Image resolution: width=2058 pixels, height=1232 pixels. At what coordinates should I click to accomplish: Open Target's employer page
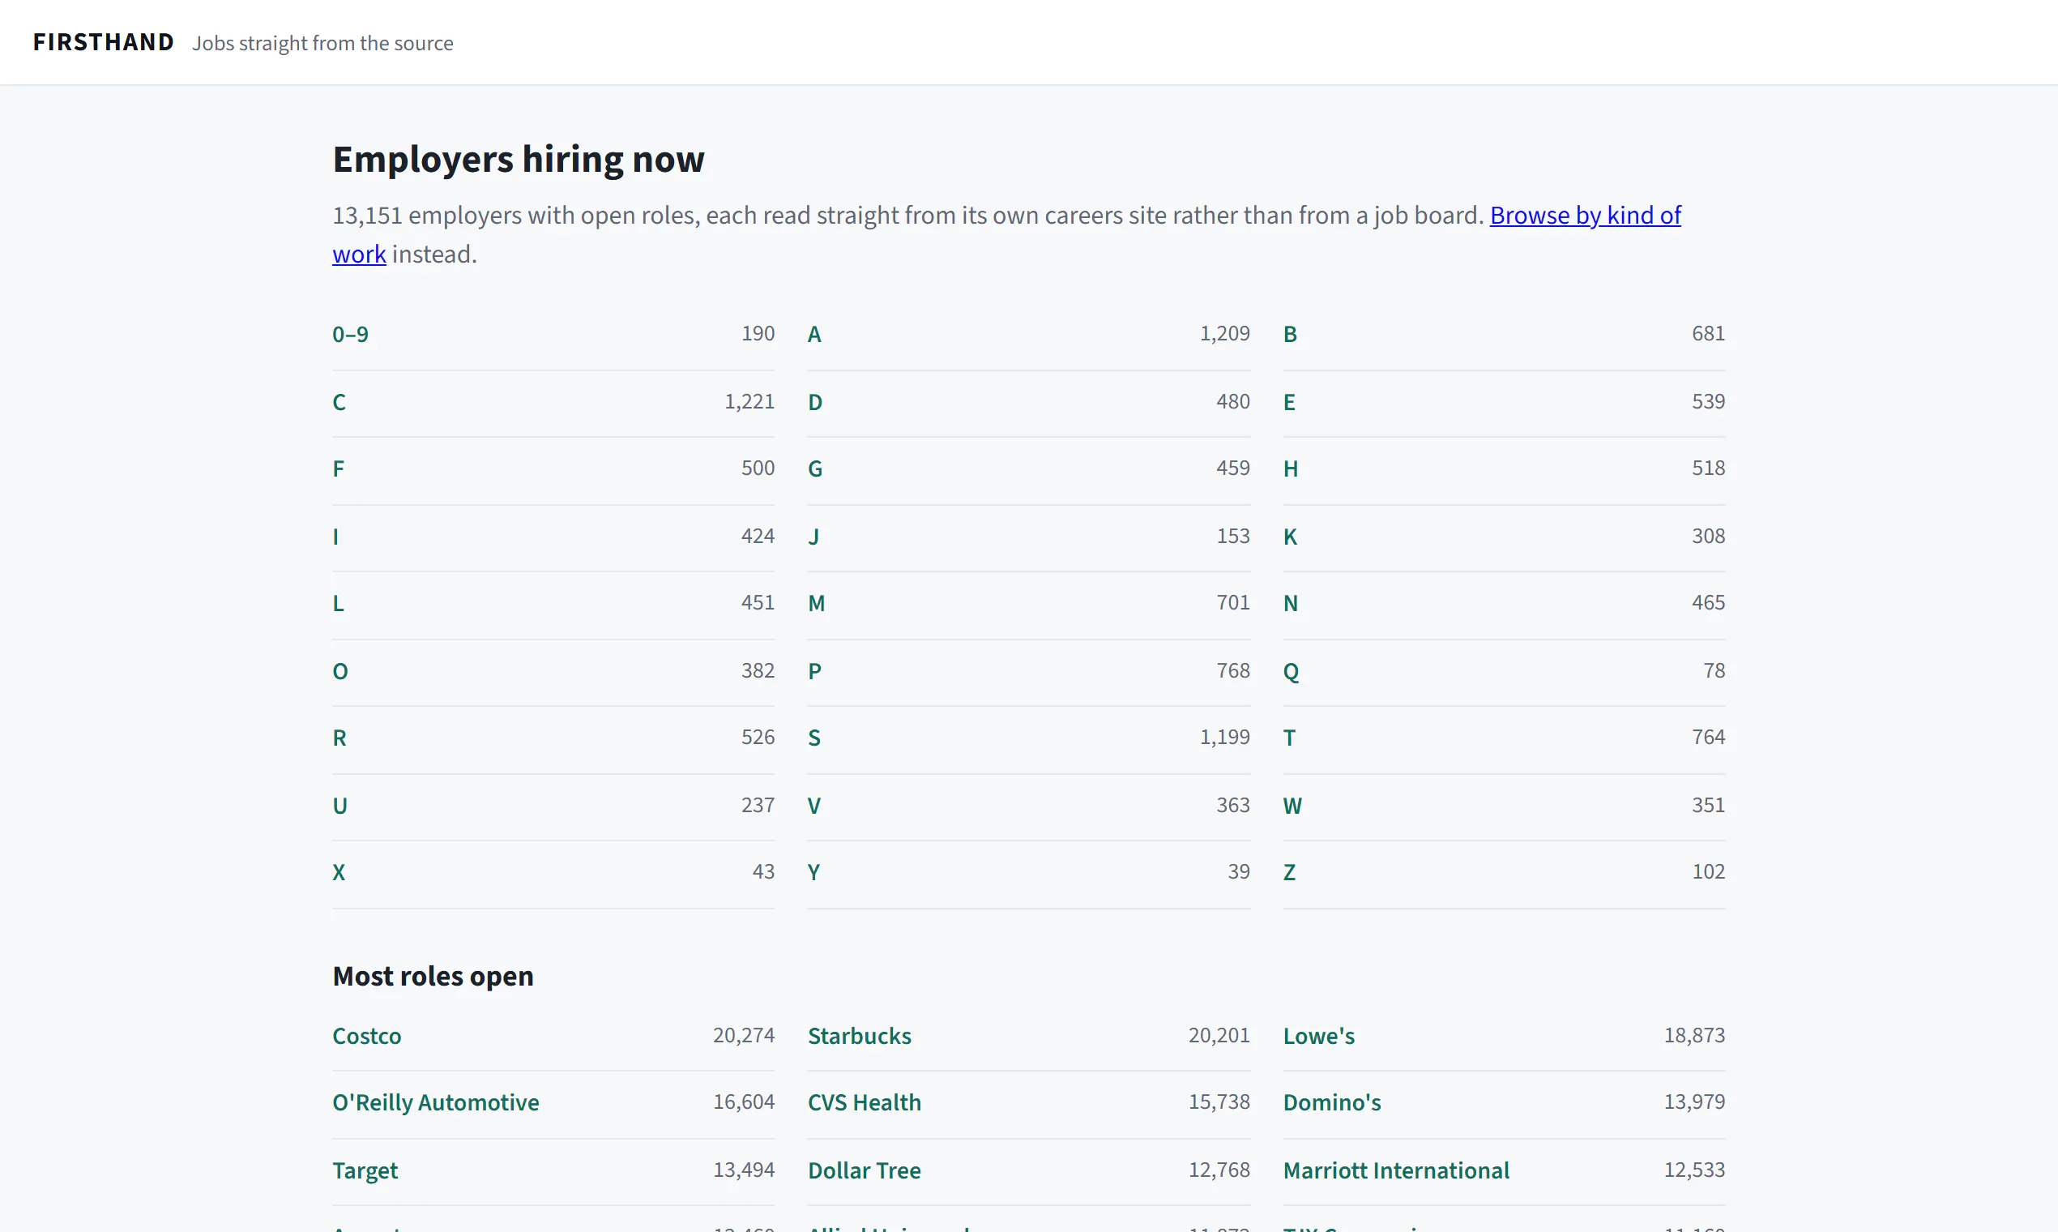[365, 1170]
